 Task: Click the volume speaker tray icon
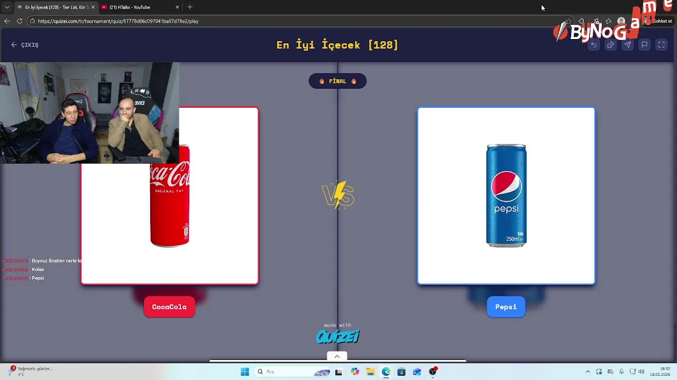click(x=642, y=372)
